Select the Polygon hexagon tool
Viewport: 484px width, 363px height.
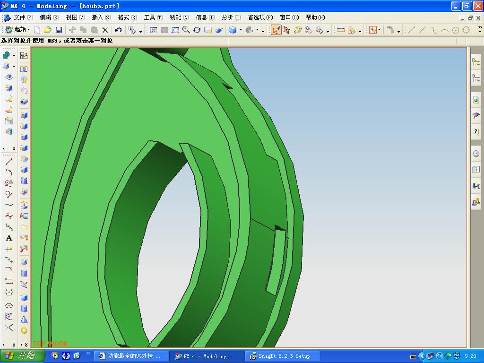9,292
